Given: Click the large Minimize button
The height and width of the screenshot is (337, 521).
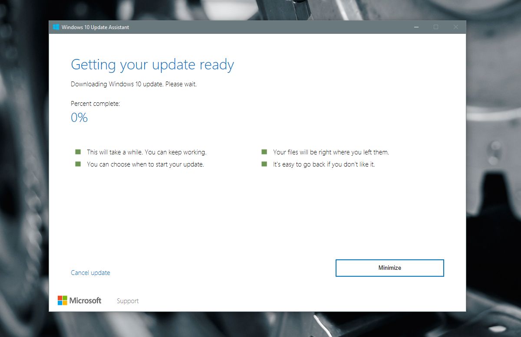Looking at the screenshot, I should [x=390, y=268].
